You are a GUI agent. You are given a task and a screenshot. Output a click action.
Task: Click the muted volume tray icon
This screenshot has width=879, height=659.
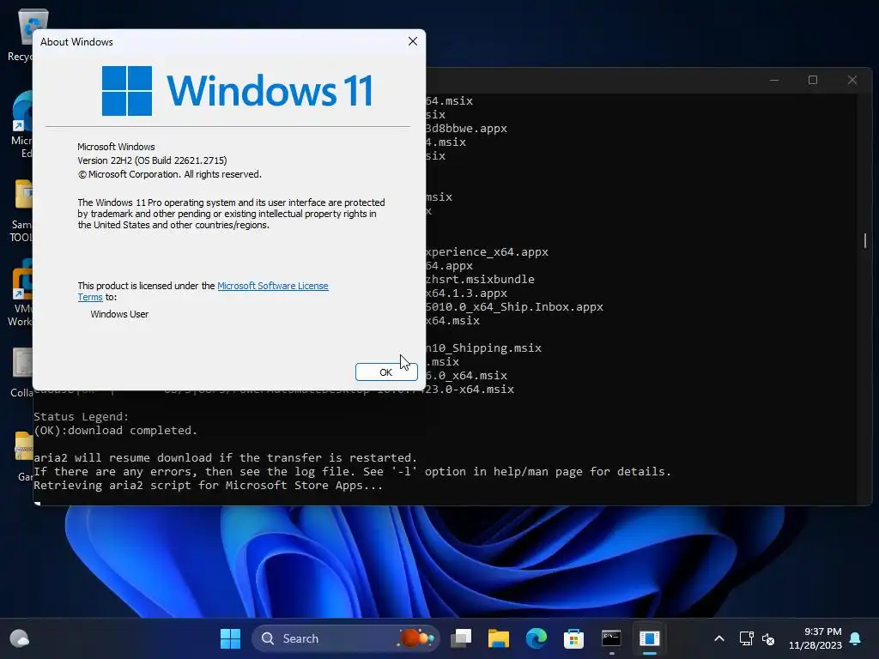pyautogui.click(x=768, y=638)
